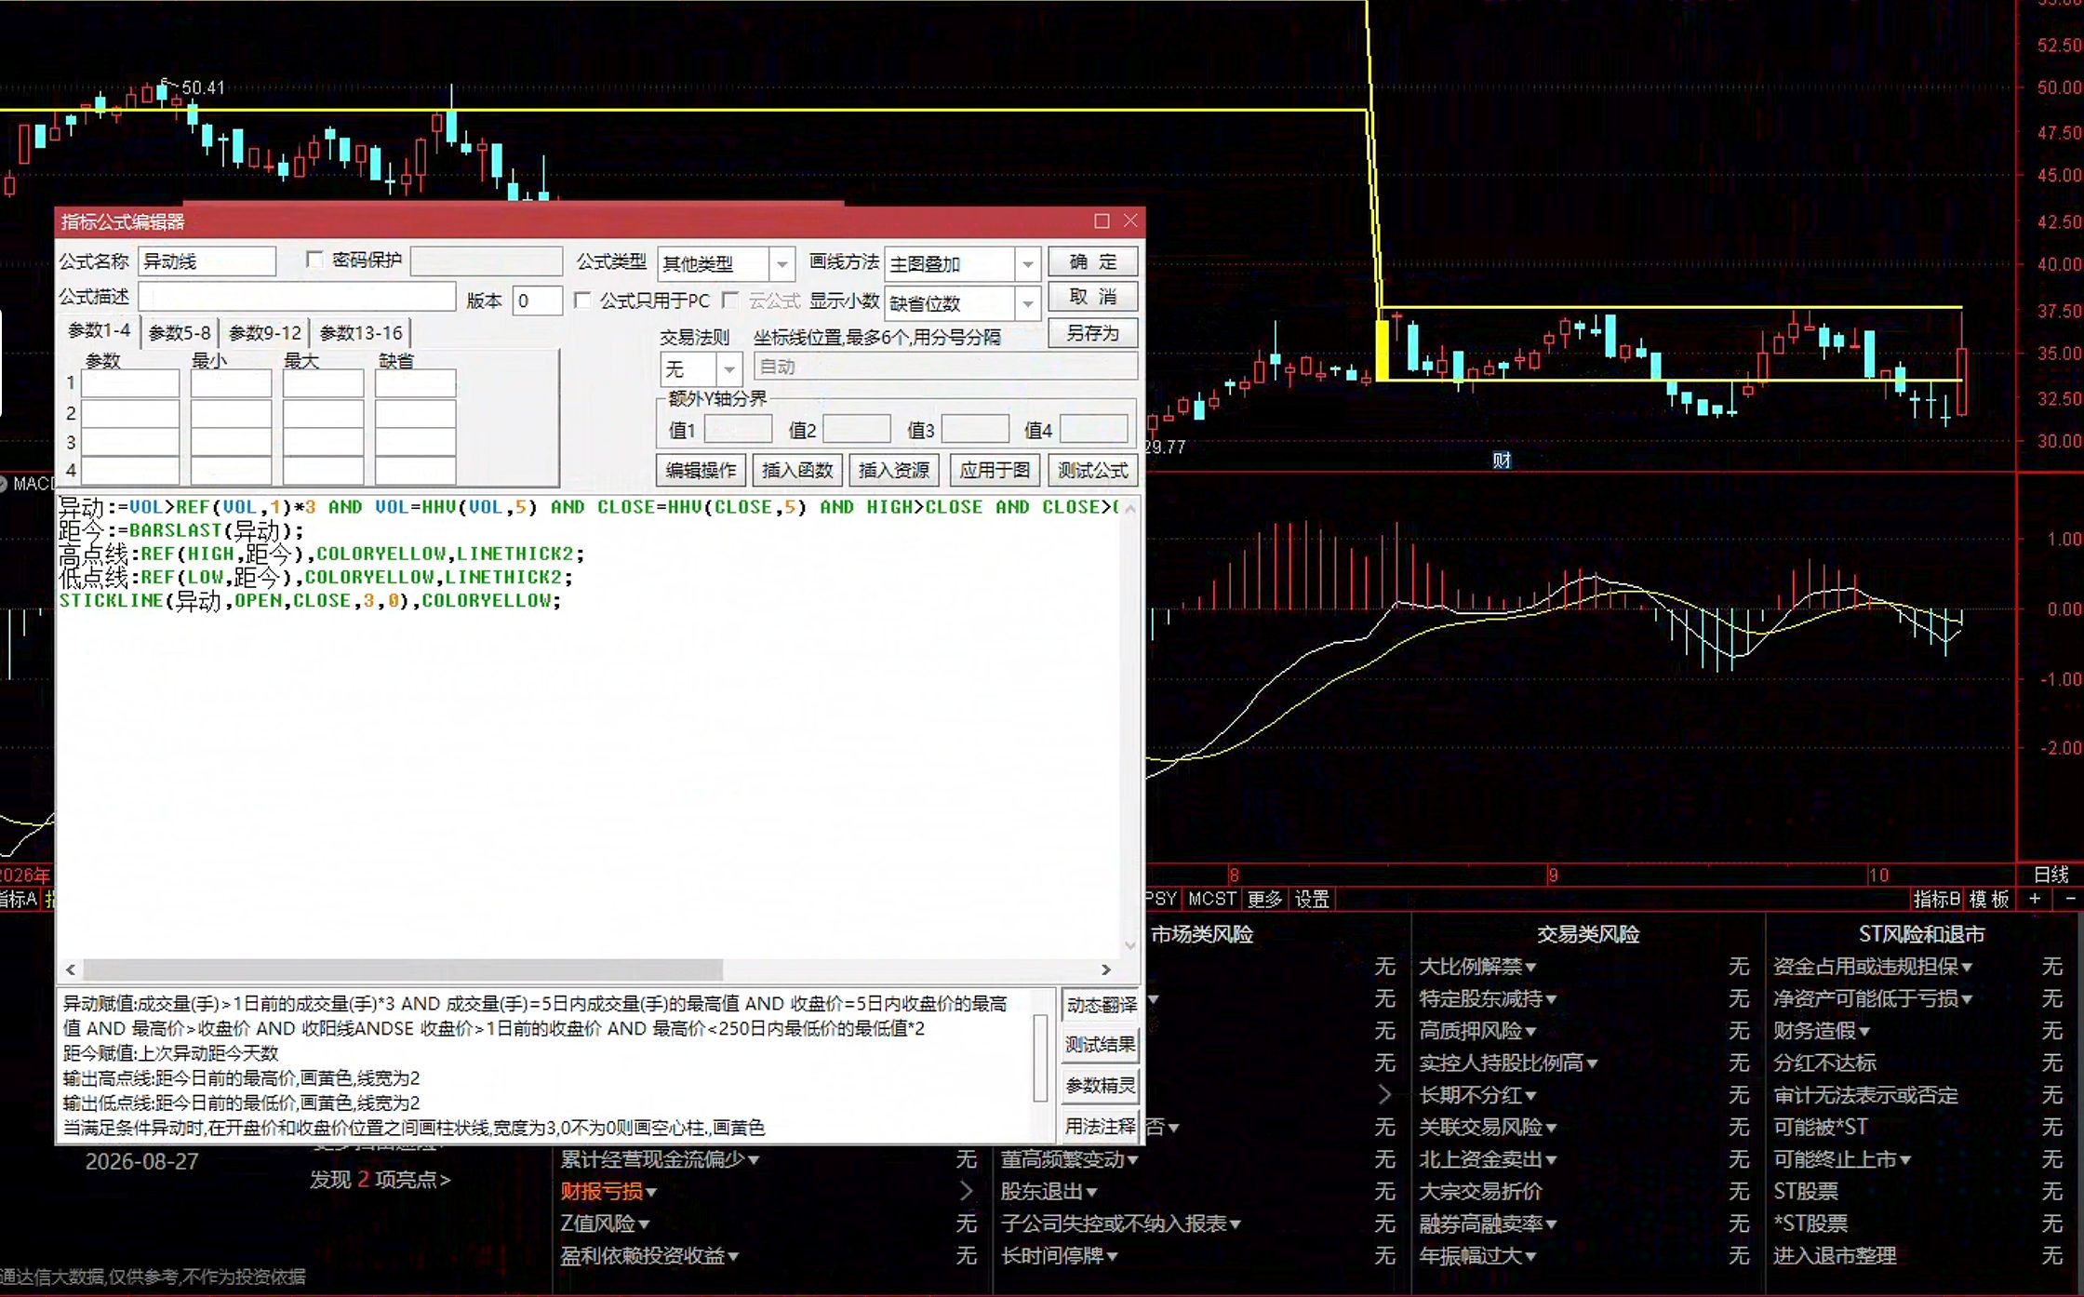Open the 显示小数 dropdown
This screenshot has height=1297, width=2084.
pyautogui.click(x=1027, y=303)
